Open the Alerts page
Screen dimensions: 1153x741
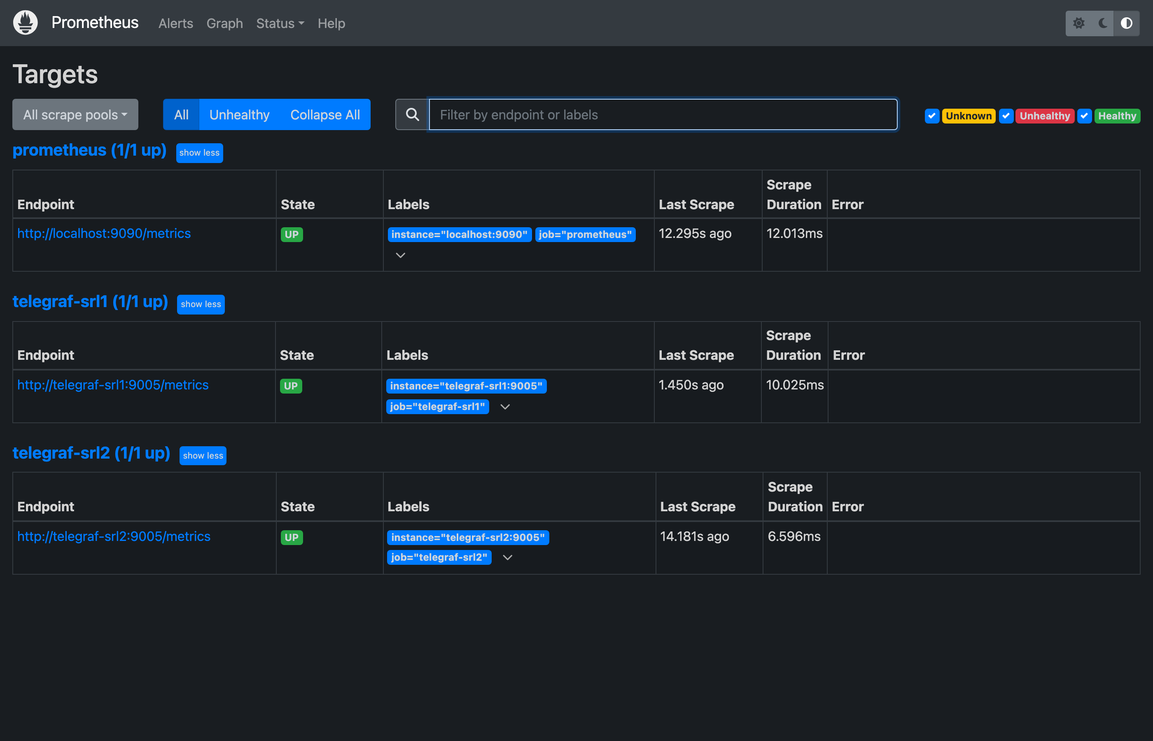pos(176,23)
